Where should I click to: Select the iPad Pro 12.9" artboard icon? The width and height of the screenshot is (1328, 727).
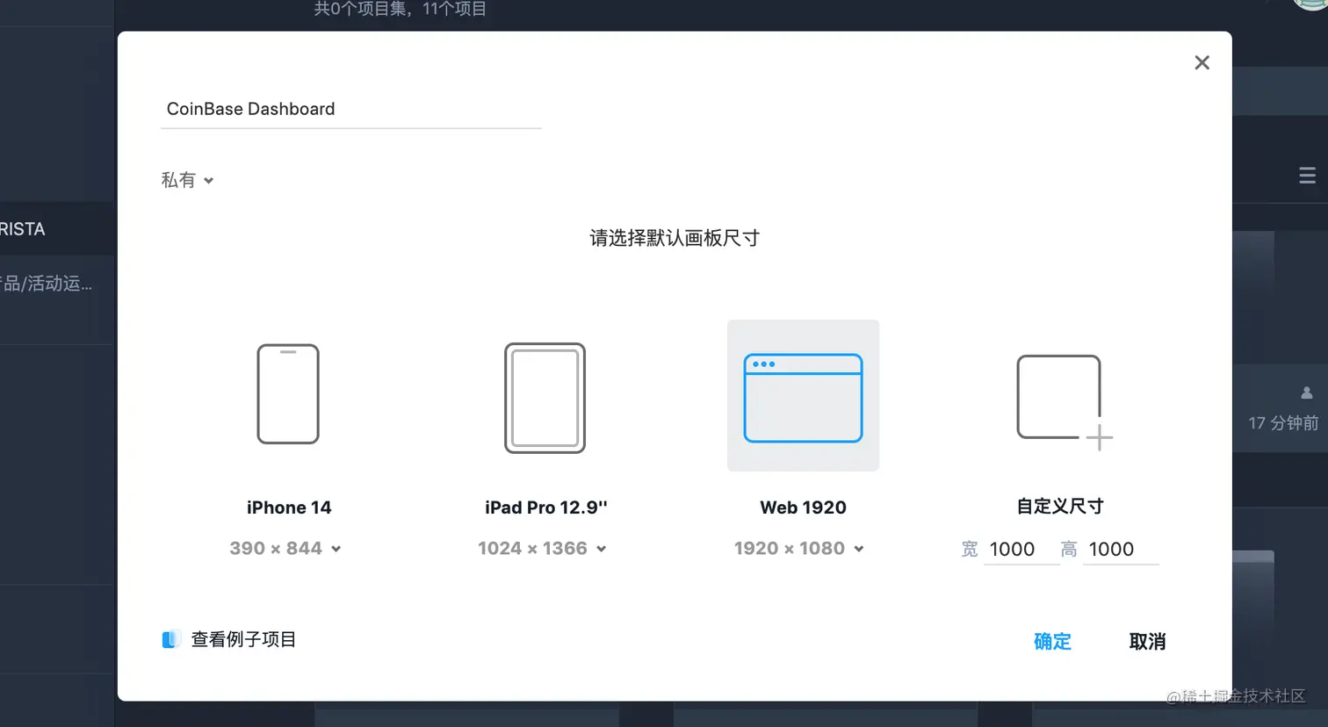click(x=545, y=398)
